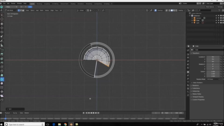Select the Shear tool
The image size is (224, 126).
(x=2, y=96)
